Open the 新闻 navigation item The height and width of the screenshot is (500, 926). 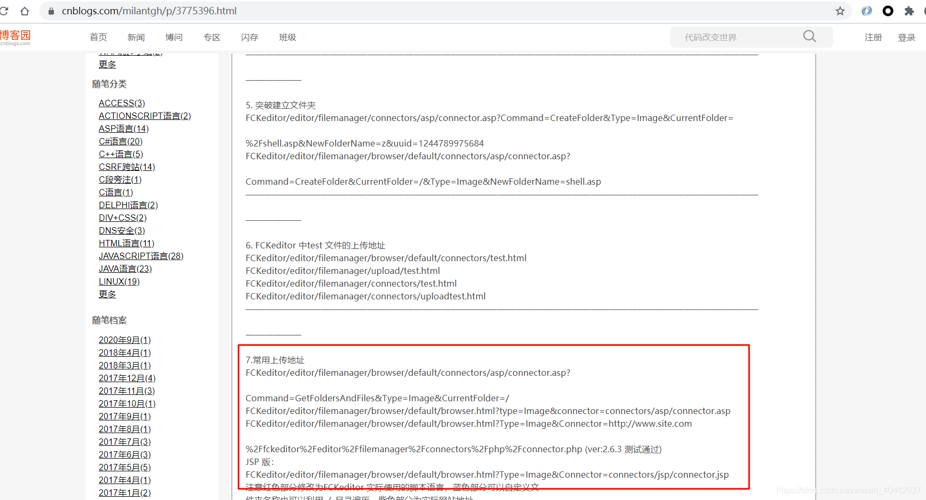(x=136, y=37)
